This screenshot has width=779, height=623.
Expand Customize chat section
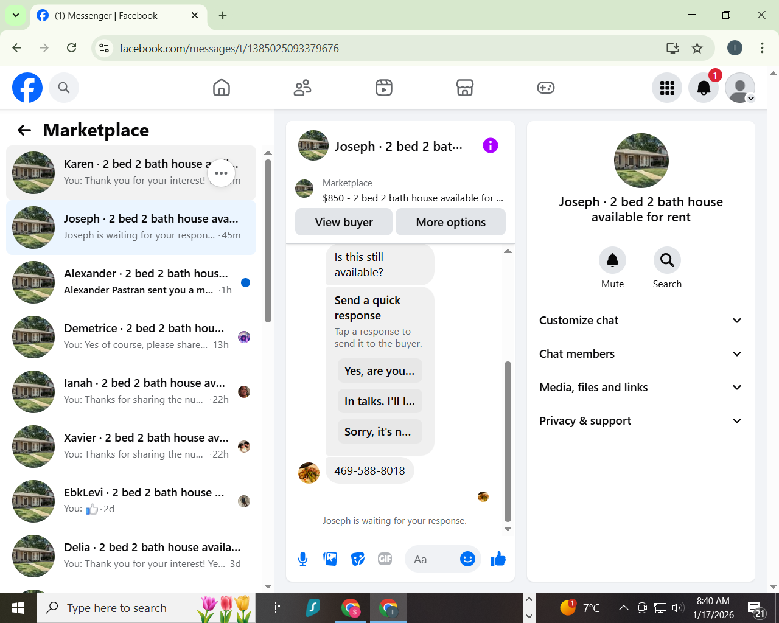pyautogui.click(x=641, y=321)
